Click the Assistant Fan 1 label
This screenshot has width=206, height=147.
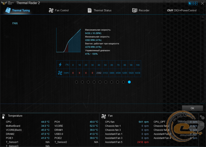pyautogui.click(x=114, y=134)
